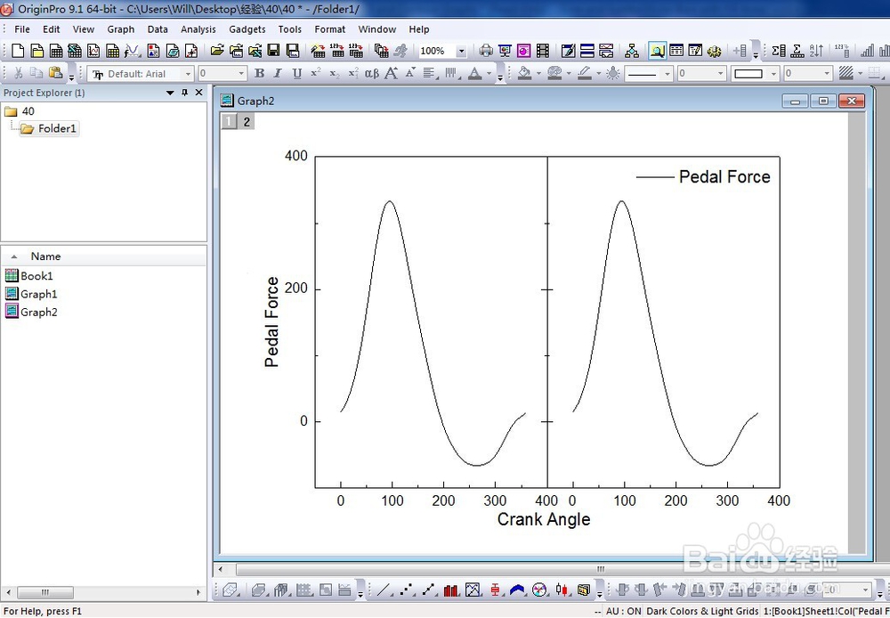Click the Print toolbar icon
The image size is (890, 618).
coord(485,51)
